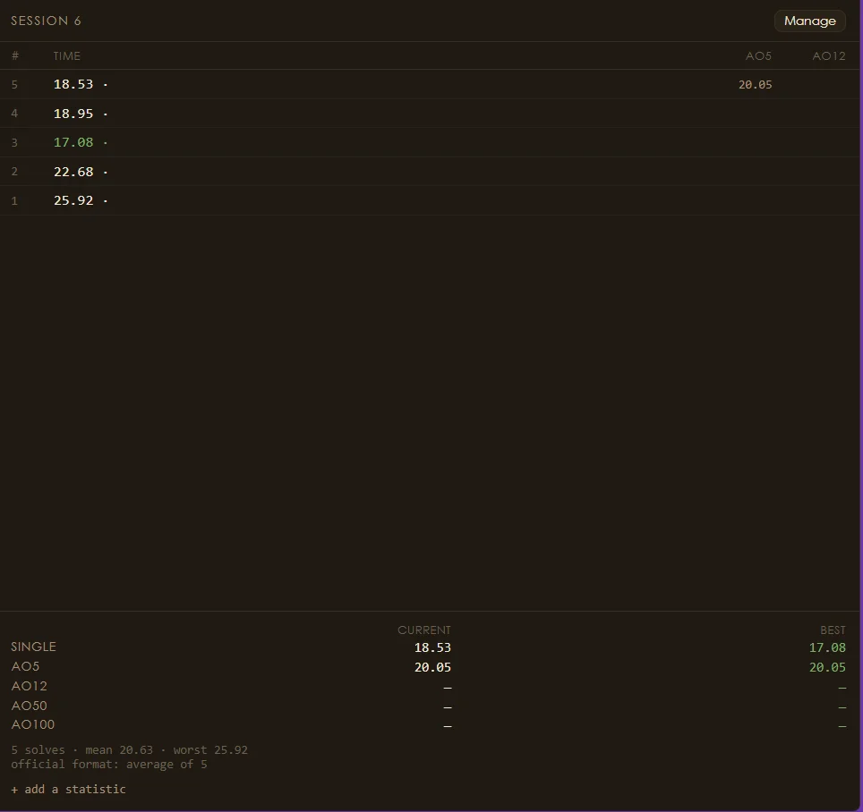Click the # column header
This screenshot has height=812, width=863.
[15, 56]
